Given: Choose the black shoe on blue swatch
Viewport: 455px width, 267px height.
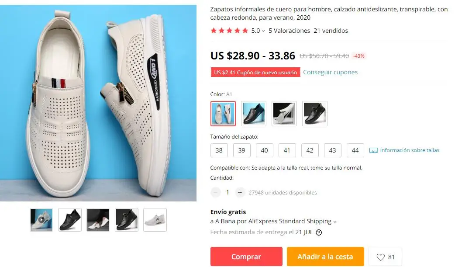Looking at the screenshot, I should 254,114.
